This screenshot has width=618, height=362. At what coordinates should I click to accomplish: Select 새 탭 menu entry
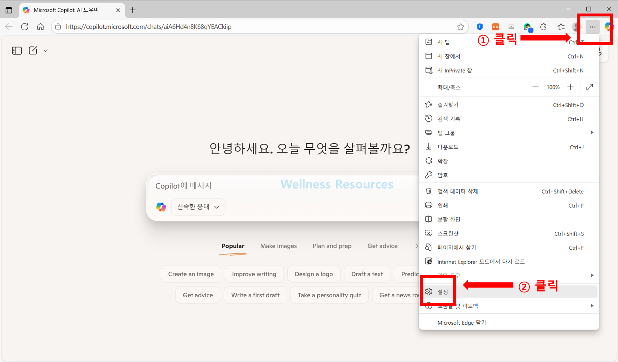(509, 42)
